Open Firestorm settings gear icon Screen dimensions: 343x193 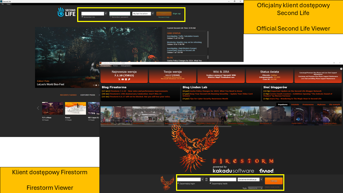point(341,69)
